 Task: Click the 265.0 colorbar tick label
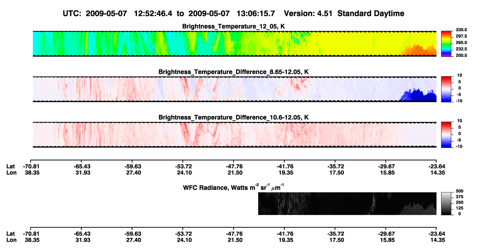tap(461, 42)
